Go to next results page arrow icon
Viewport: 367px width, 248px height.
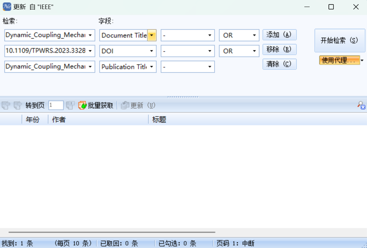[18, 106]
